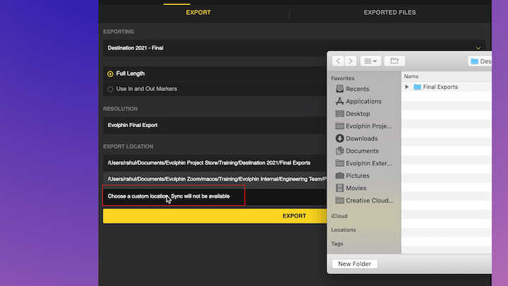Expand the Destination 2021 - Final dropdown
The image size is (508, 286).
(x=294, y=48)
